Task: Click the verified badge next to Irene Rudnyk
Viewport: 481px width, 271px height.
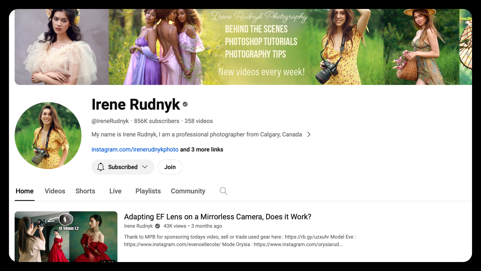Action: (x=185, y=104)
